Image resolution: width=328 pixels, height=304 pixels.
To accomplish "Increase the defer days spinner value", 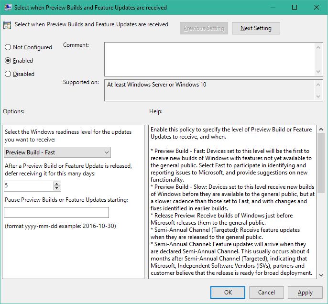I will click(57, 184).
